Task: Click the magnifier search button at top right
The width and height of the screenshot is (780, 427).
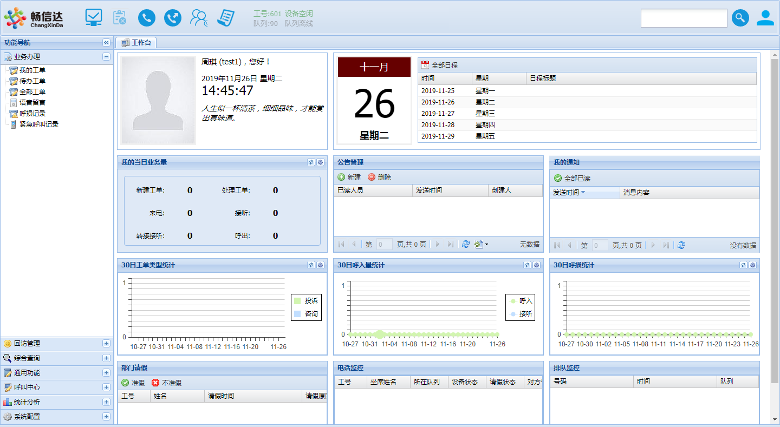Action: [740, 18]
